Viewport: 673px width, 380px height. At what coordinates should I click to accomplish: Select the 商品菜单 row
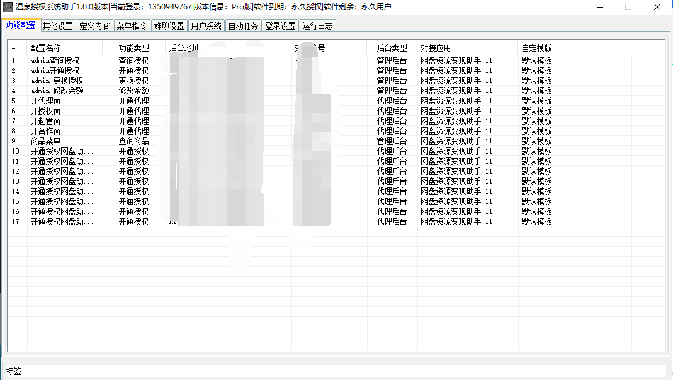click(45, 142)
